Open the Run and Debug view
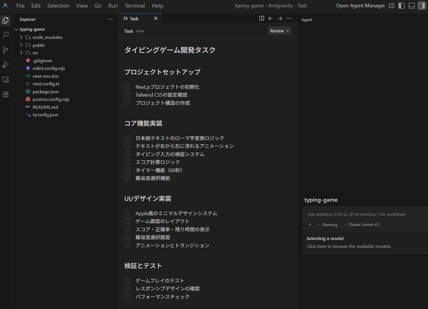Screen dimensions: 428x309 point(6,65)
